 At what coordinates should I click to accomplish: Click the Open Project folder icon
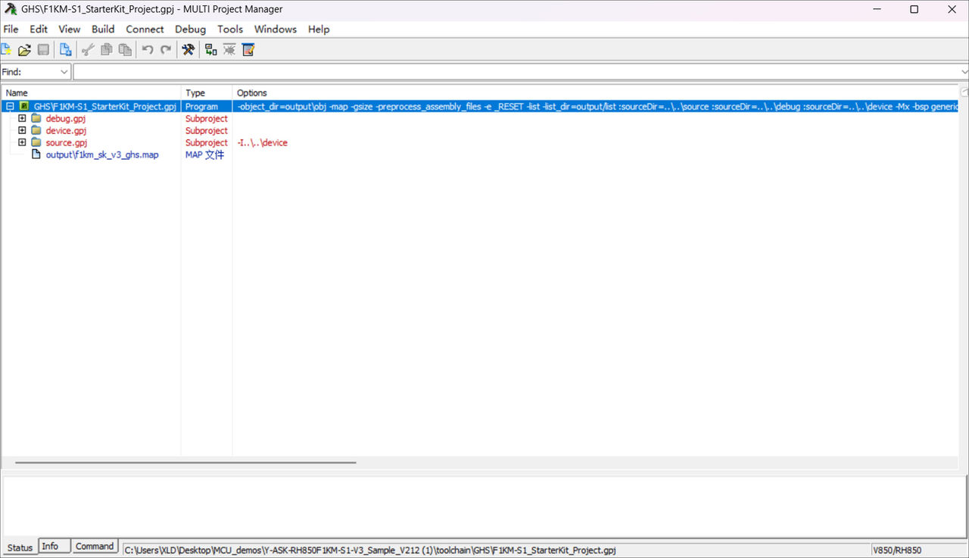(x=24, y=50)
